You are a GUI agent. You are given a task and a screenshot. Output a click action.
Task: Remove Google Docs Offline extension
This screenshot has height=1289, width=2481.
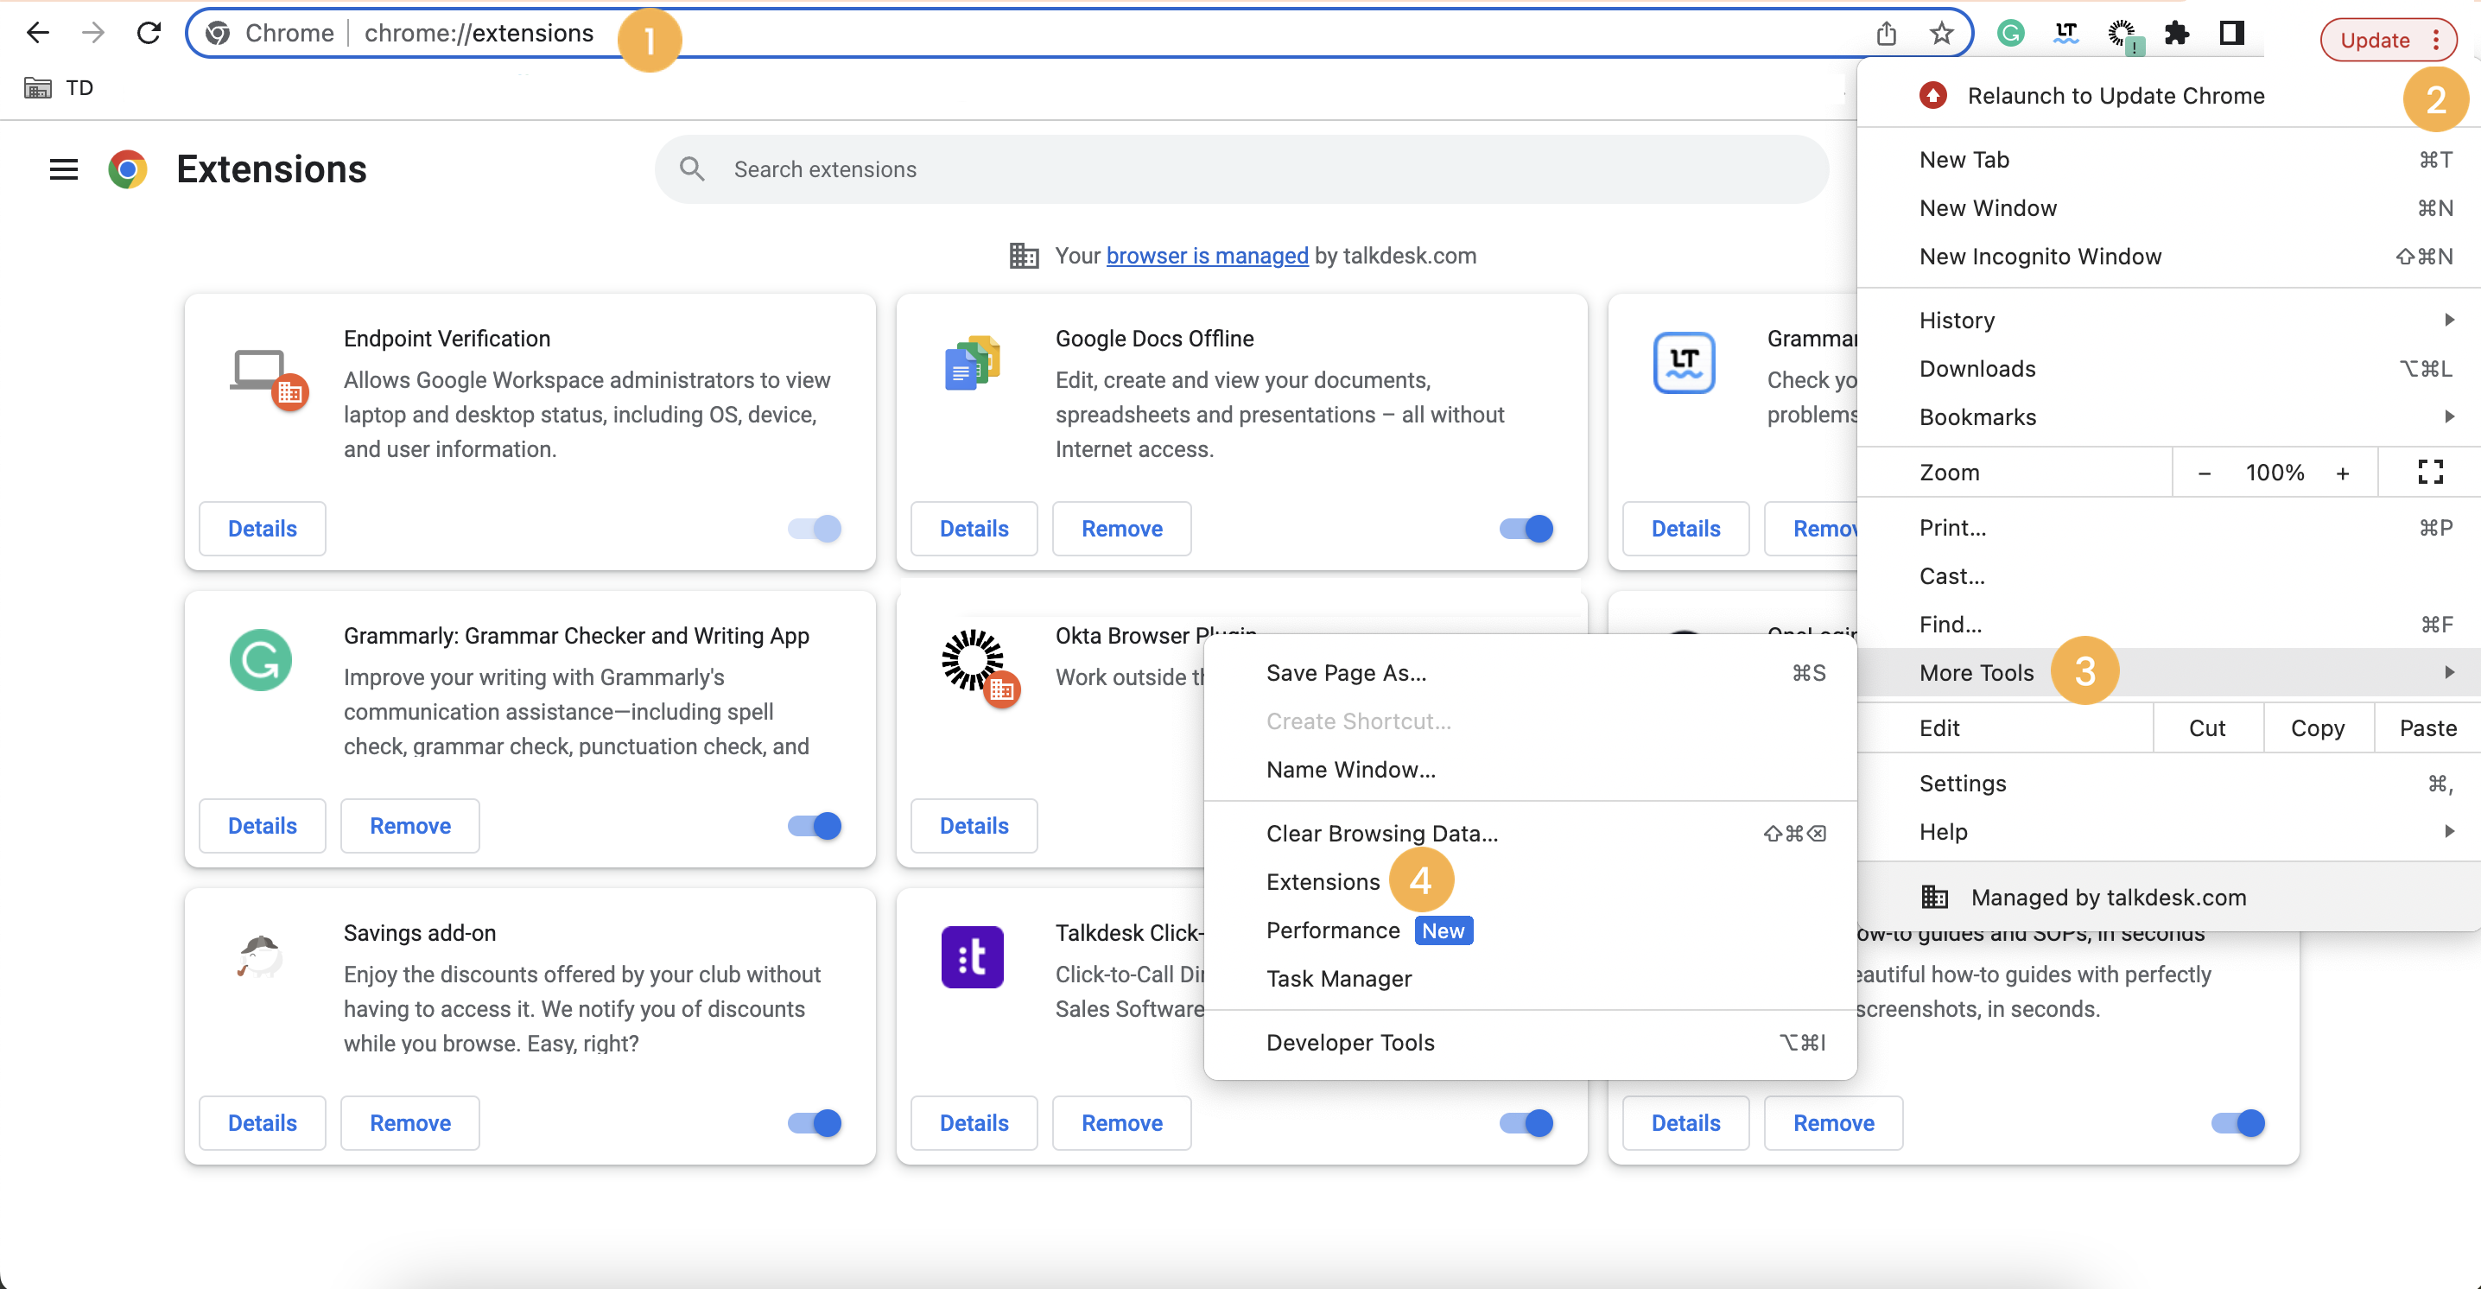1122,529
